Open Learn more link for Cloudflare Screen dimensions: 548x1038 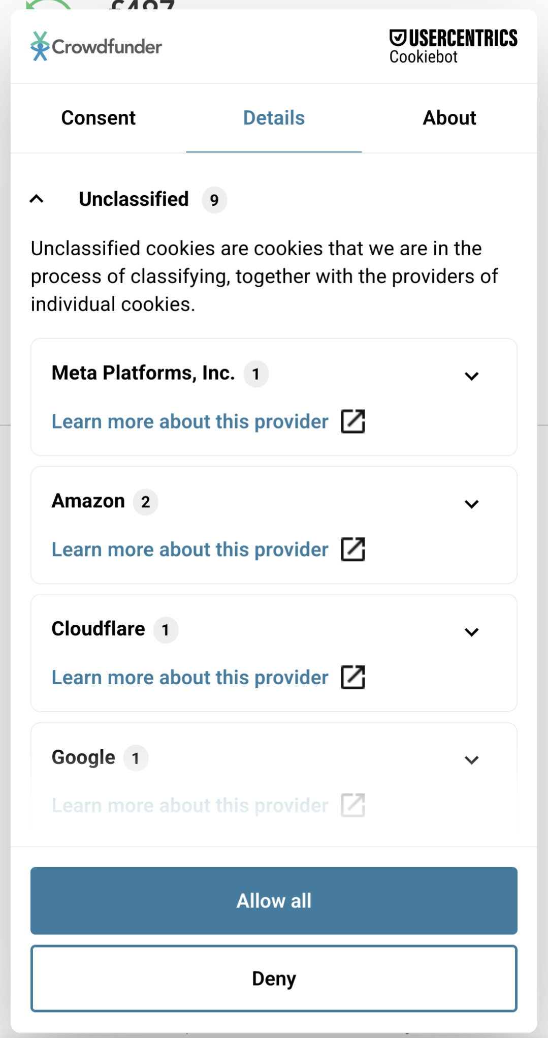click(190, 678)
